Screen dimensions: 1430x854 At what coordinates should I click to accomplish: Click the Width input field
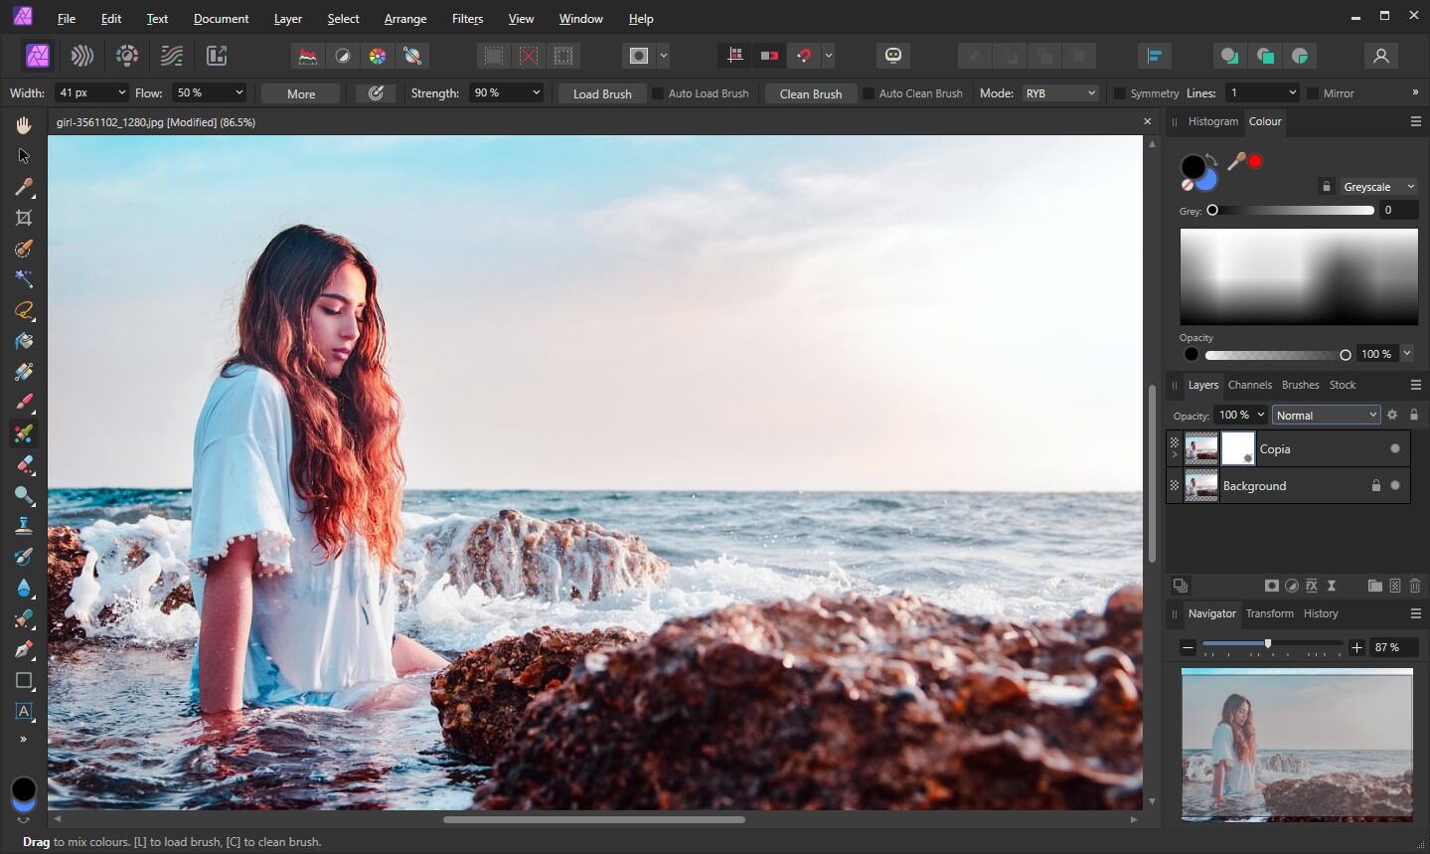click(83, 92)
